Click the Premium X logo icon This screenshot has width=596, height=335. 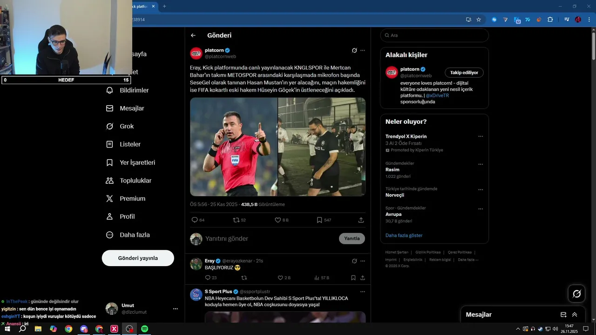pos(109,198)
